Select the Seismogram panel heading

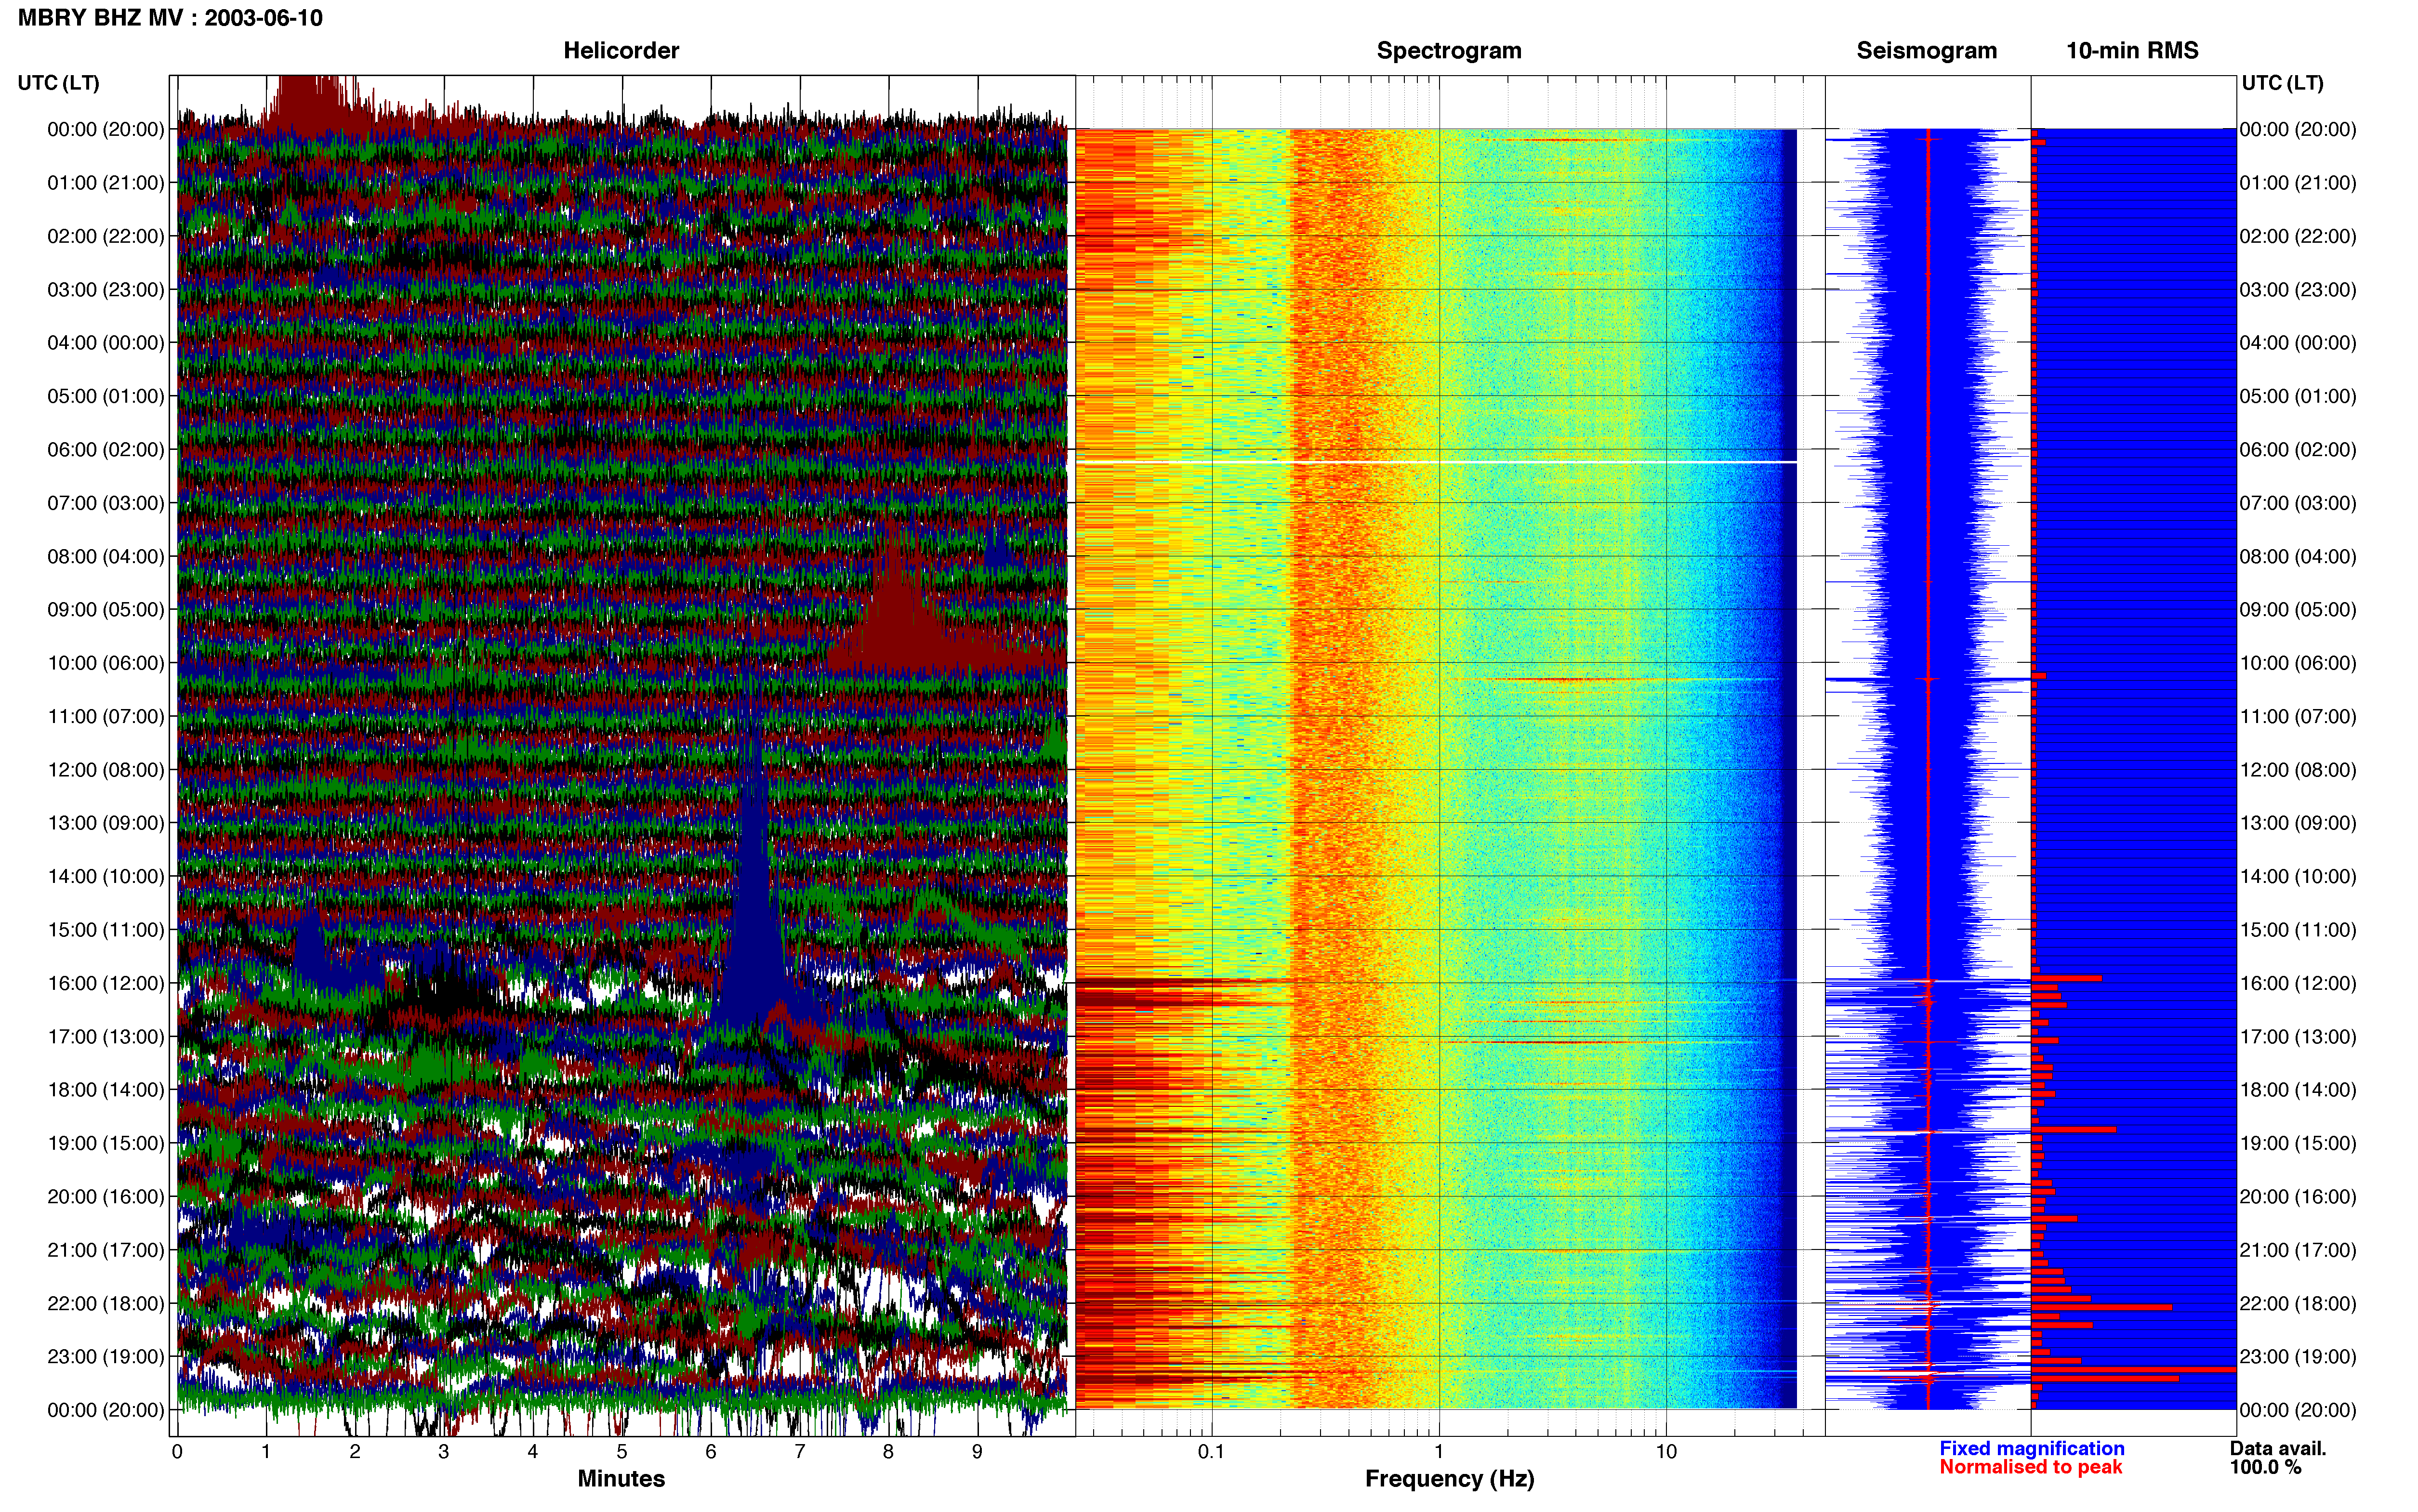click(1926, 51)
